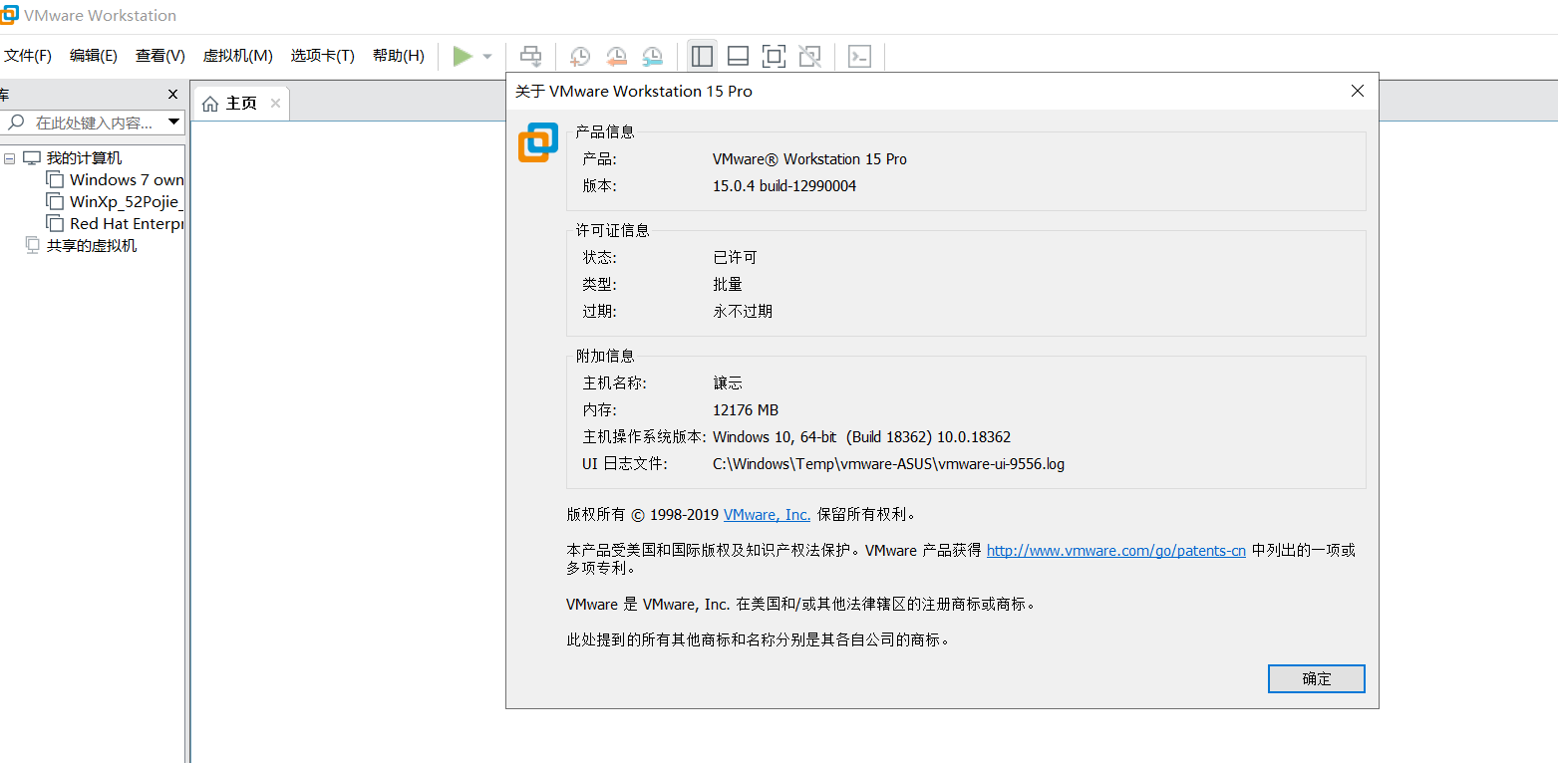This screenshot has width=1558, height=763.
Task: Toggle the thumbnail bar view icon
Action: [x=738, y=56]
